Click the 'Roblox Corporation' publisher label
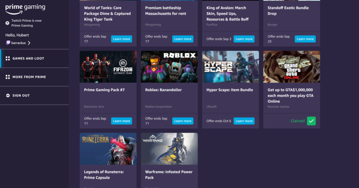This screenshot has height=188, width=359. [x=158, y=107]
